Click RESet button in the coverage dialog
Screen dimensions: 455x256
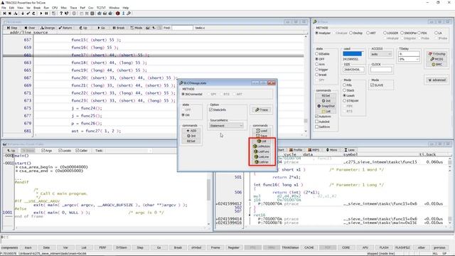191,142
